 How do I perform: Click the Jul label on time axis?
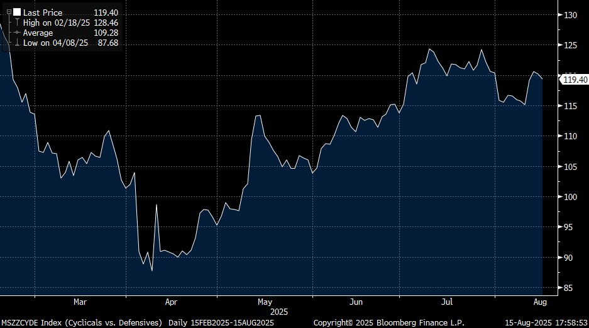pyautogui.click(x=448, y=302)
